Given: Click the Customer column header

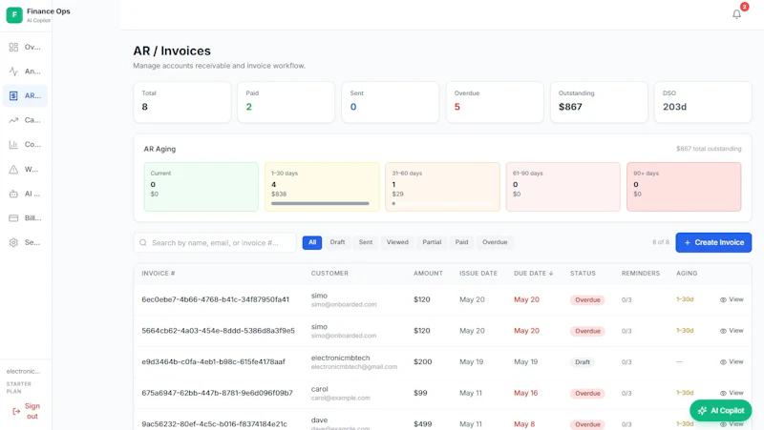Looking at the screenshot, I should tap(329, 274).
